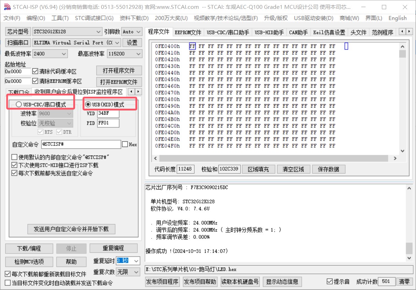This screenshot has width=416, height=290.
Task: Click the 打开程序文件 button
Action: click(x=119, y=70)
